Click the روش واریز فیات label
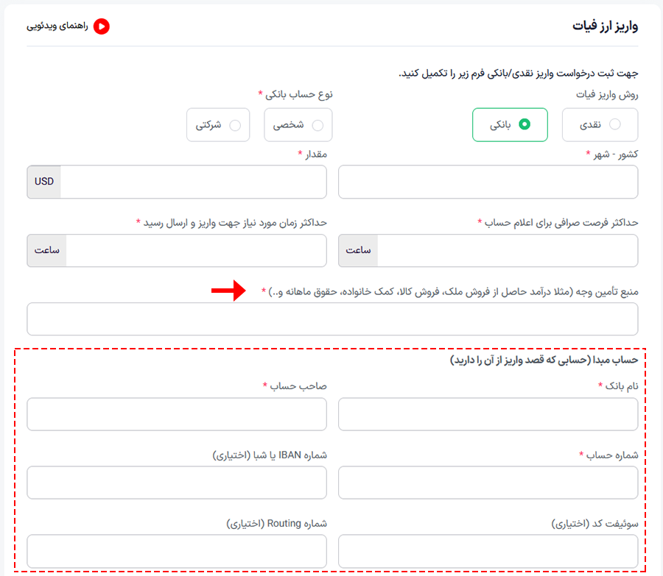663x576 pixels. point(607,95)
